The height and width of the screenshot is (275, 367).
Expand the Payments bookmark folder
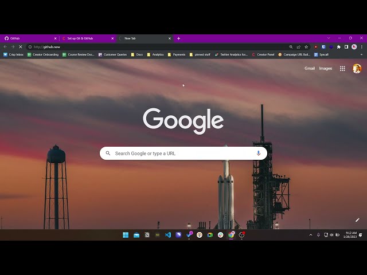pos(177,54)
